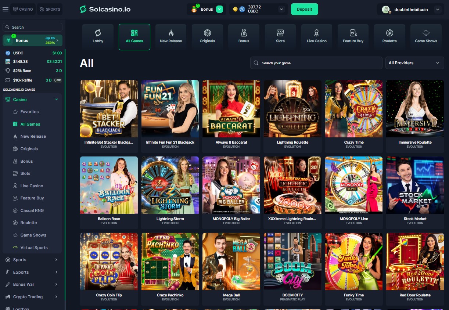Image resolution: width=449 pixels, height=310 pixels.
Task: Open Bonus bag icon in sidebar list
Action: click(15, 161)
